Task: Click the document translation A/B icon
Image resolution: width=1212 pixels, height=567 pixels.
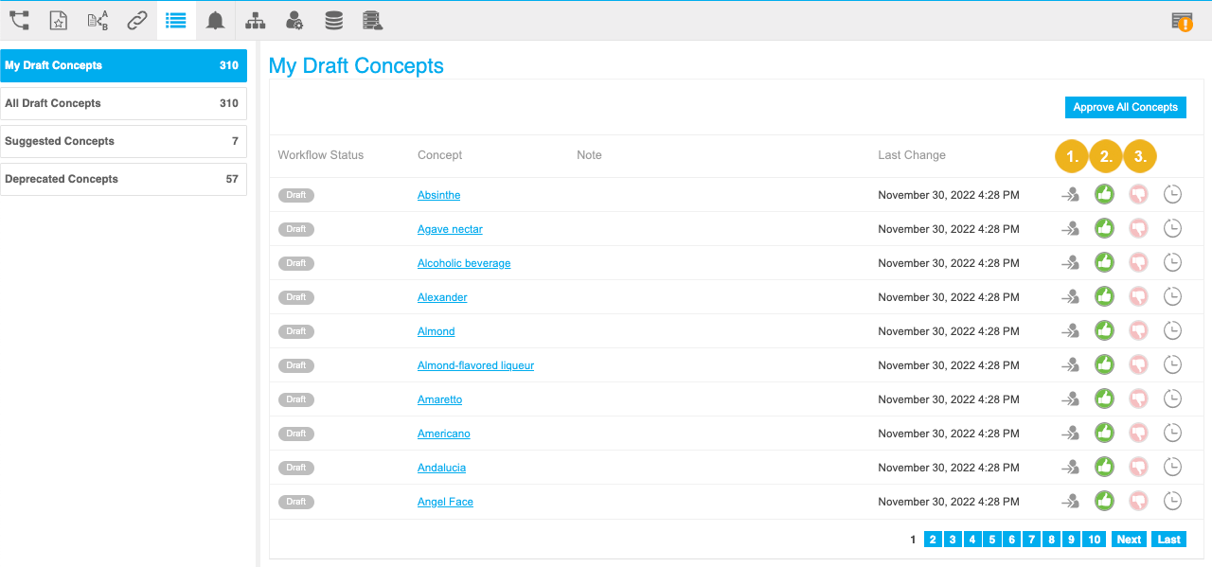Action: click(98, 20)
